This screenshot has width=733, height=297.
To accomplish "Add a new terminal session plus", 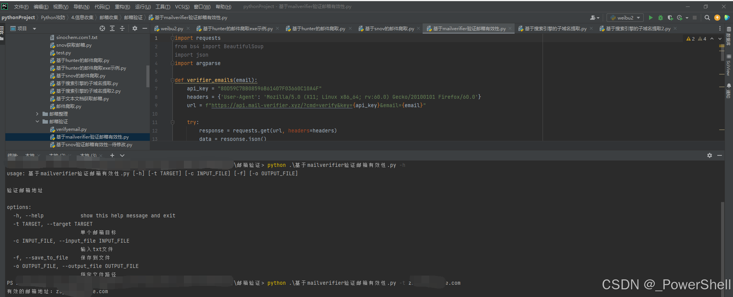I will 112,155.
